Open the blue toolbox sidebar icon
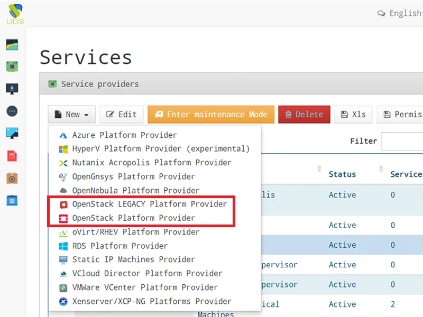The width and height of the screenshot is (423, 317). point(12,201)
